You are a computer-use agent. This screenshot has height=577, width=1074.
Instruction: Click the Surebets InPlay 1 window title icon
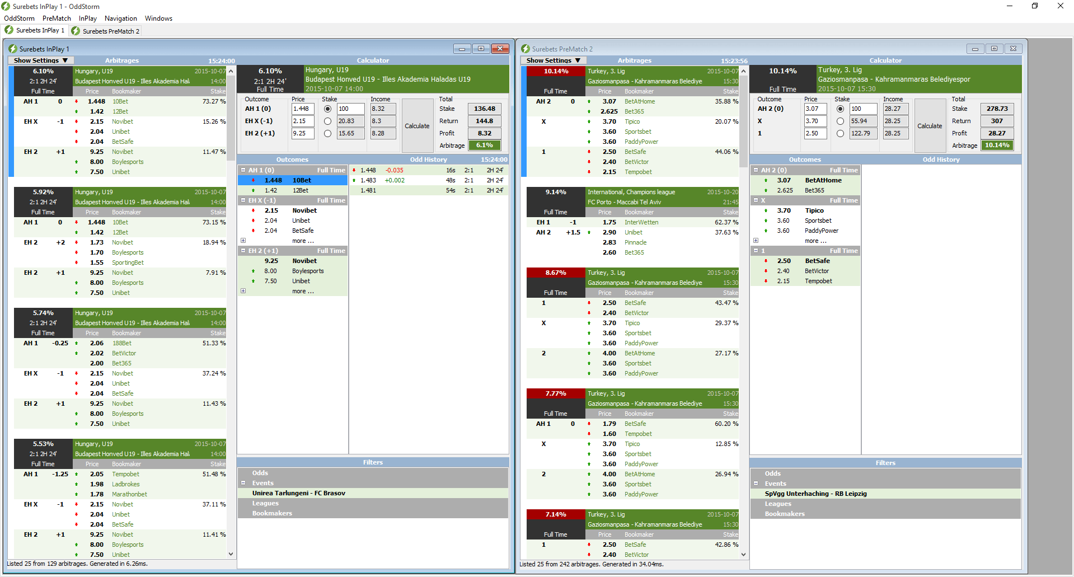point(13,49)
